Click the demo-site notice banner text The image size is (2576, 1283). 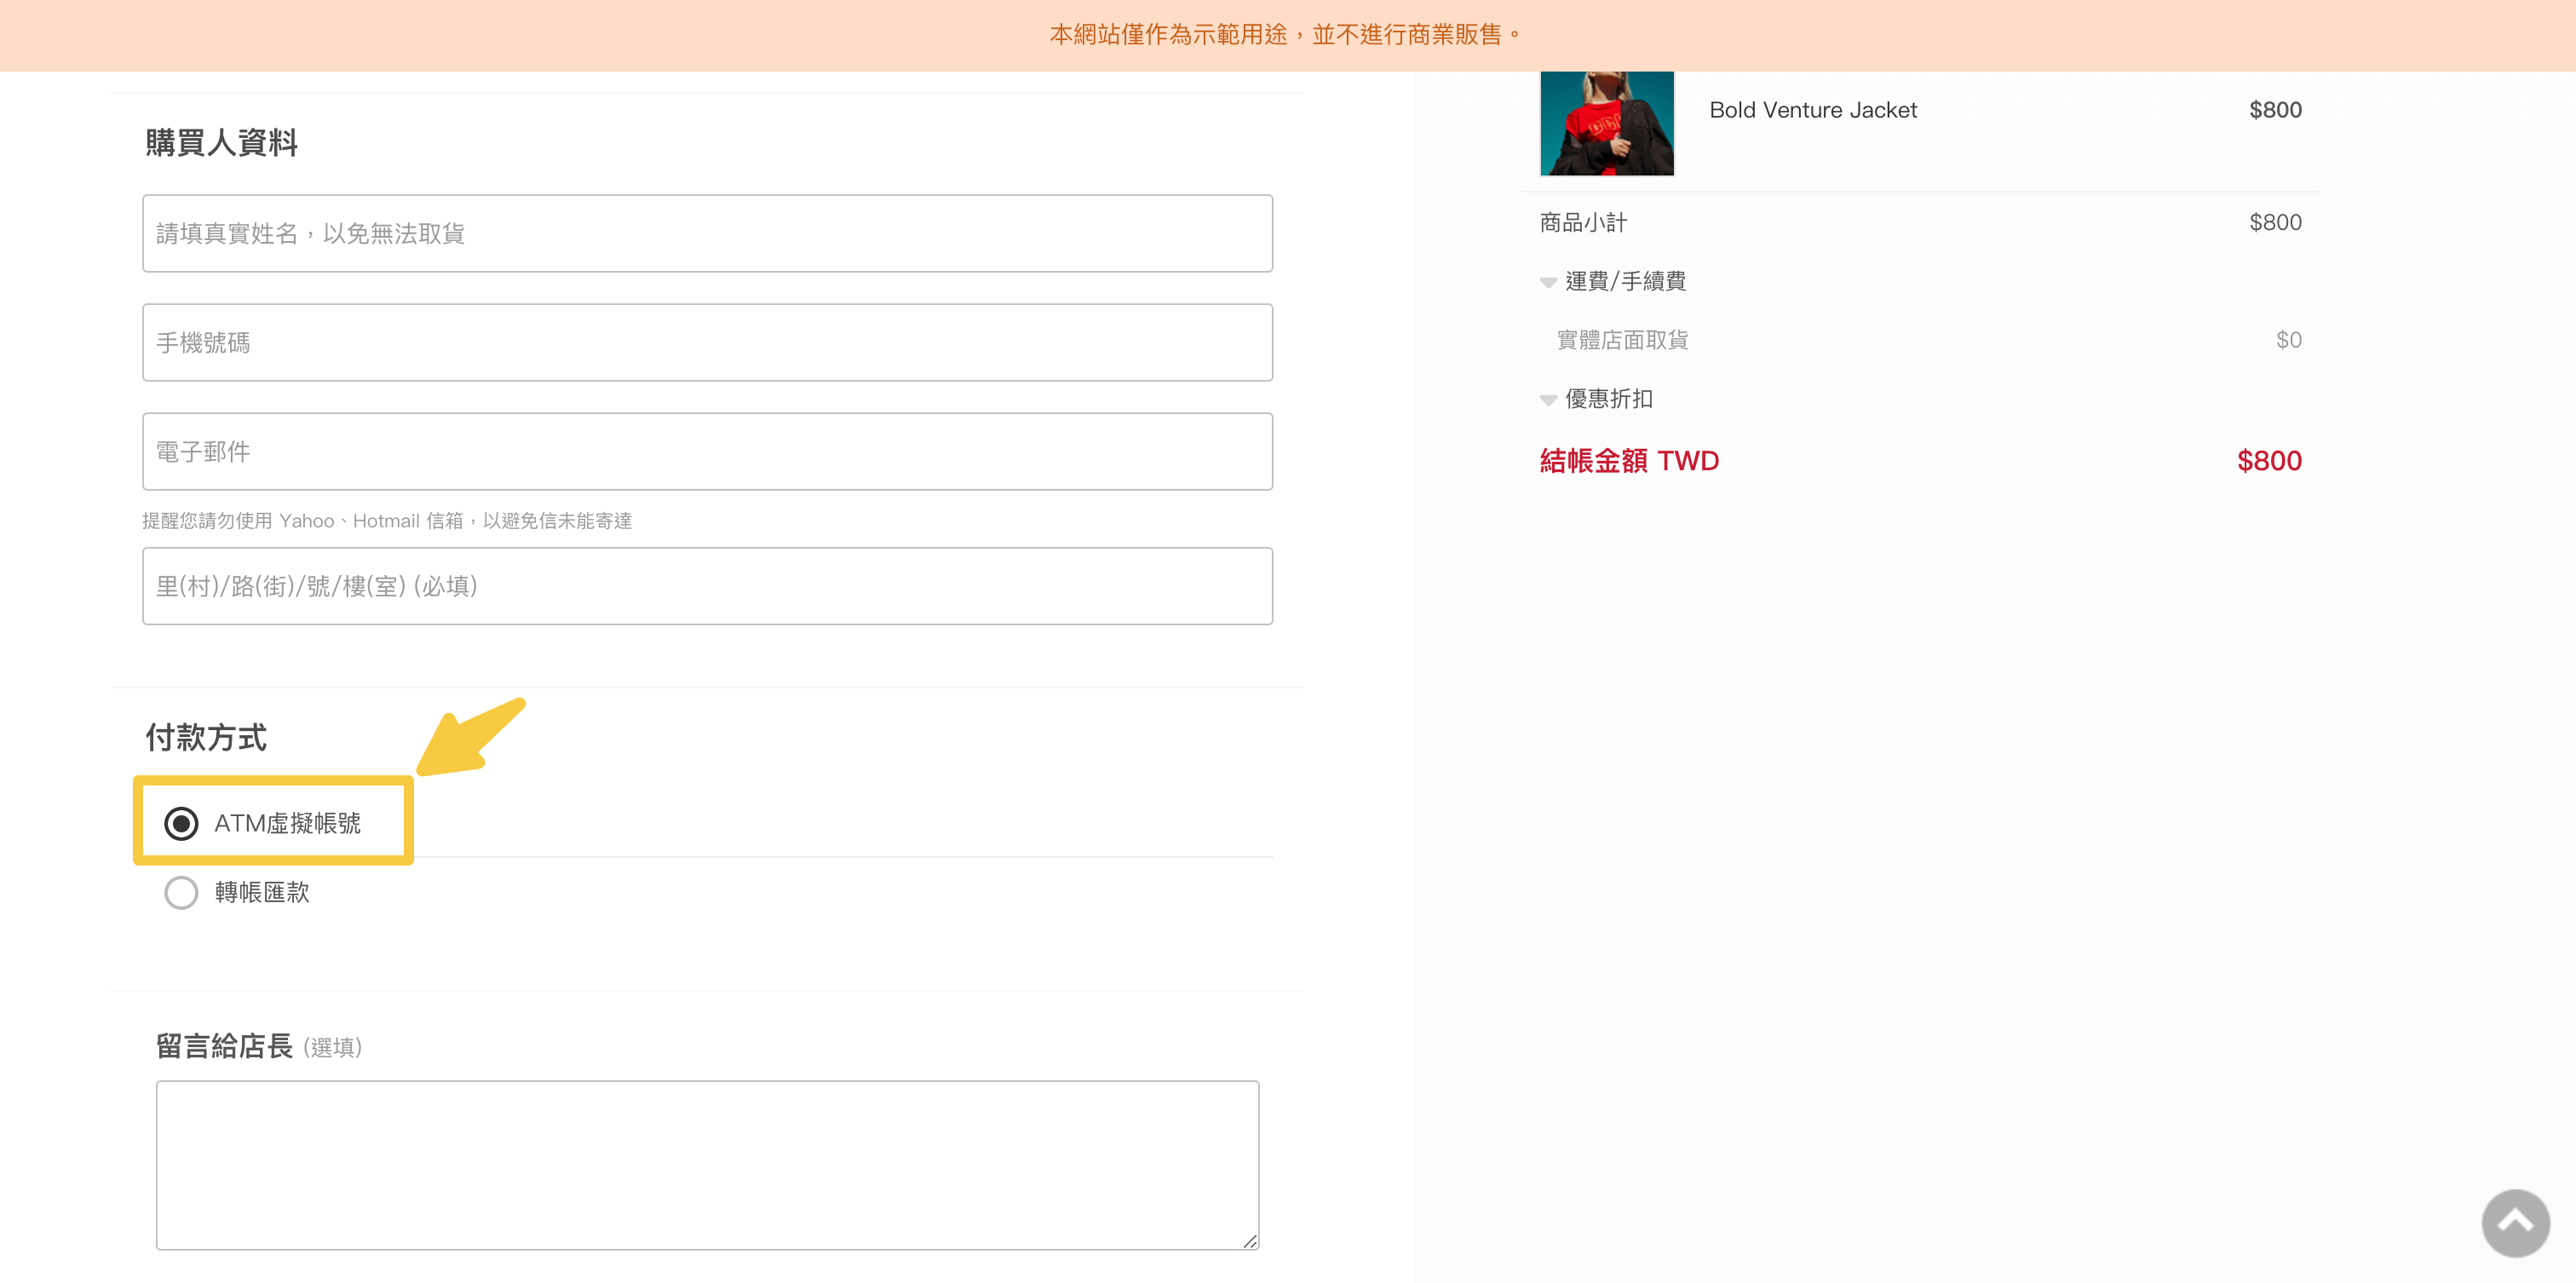click(x=1286, y=35)
